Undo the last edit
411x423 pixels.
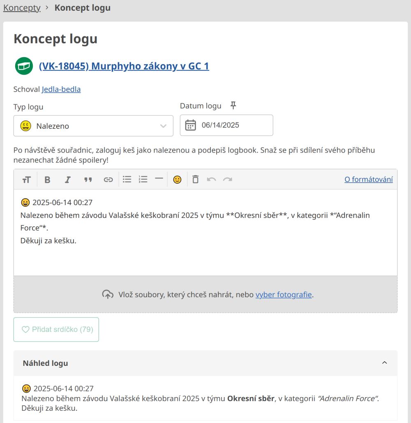tap(211, 180)
